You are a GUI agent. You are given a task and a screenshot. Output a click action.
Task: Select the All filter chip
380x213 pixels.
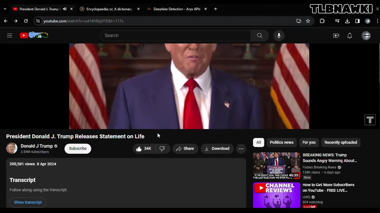tap(259, 142)
